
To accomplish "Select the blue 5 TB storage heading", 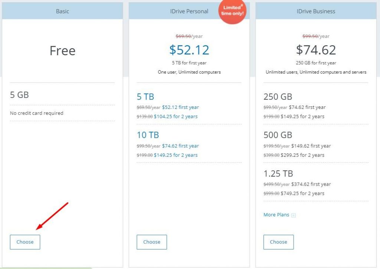I will coord(145,97).
